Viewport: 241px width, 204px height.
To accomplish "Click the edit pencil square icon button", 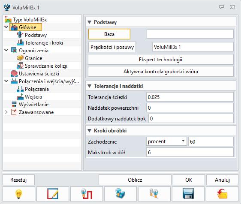I will pyautogui.click(x=53, y=194).
